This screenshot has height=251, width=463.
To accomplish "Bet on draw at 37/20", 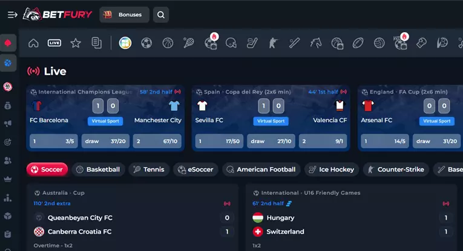I will point(105,141).
